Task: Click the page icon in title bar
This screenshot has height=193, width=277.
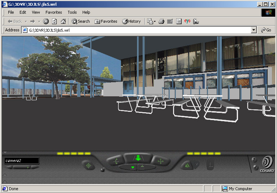Action: click(x=5, y=4)
